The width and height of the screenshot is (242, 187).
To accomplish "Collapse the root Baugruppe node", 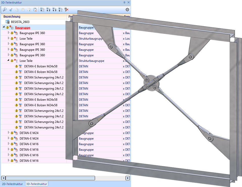I will [4, 27].
